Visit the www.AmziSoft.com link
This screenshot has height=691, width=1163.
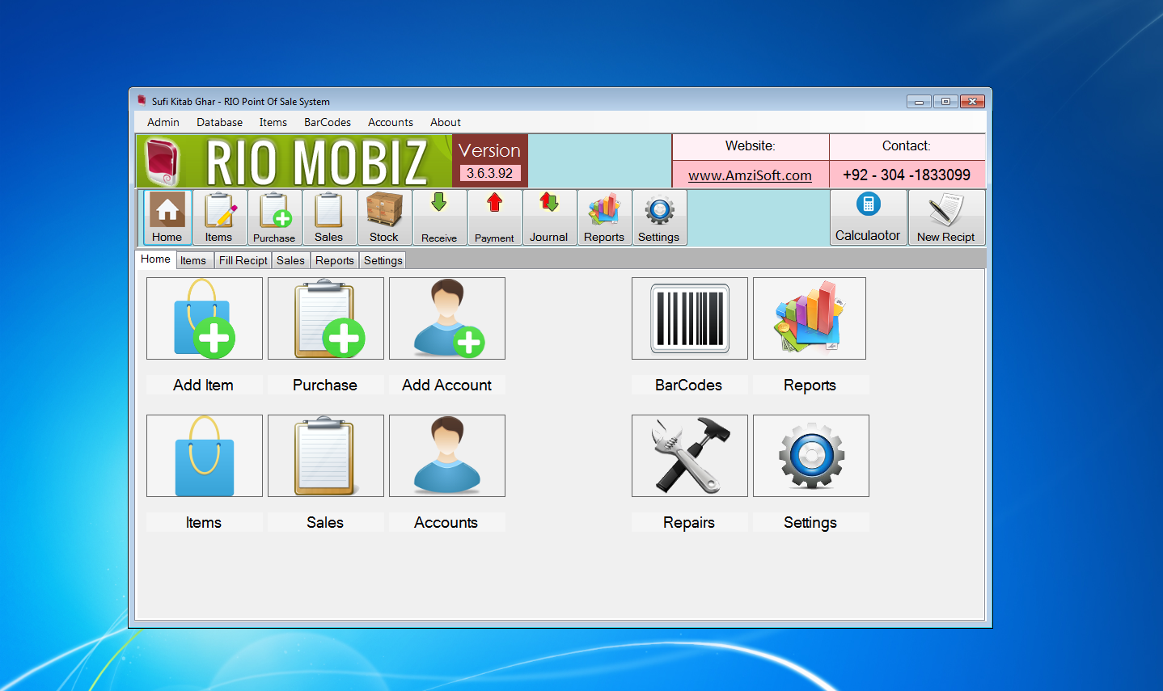[749, 175]
